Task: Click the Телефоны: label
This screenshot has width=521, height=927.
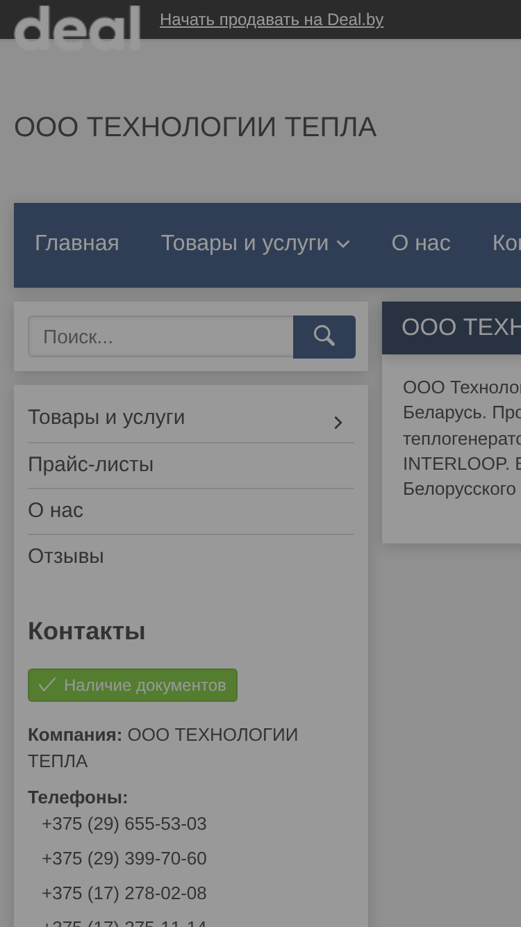Action: tap(78, 798)
